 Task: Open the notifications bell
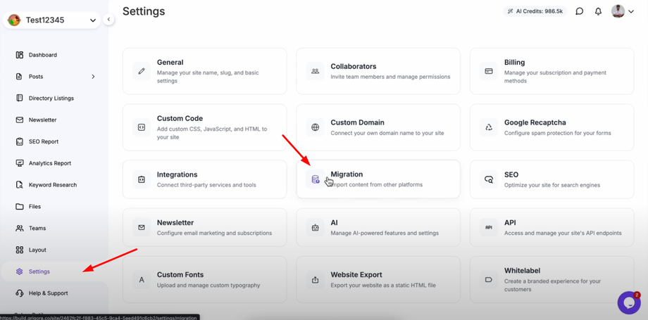click(598, 11)
